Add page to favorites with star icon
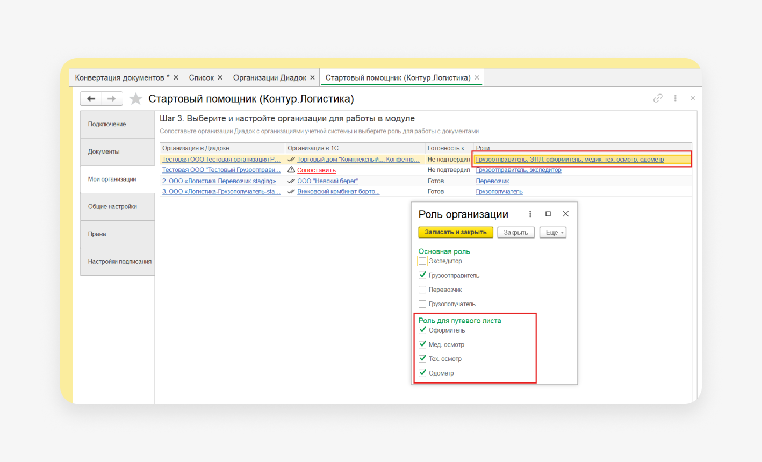Screen dimensions: 762x462 [x=136, y=99]
